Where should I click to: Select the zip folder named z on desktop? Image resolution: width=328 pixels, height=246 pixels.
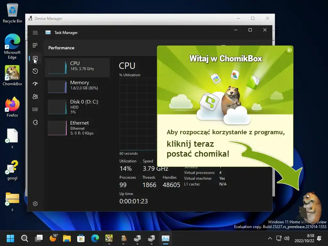12,201
